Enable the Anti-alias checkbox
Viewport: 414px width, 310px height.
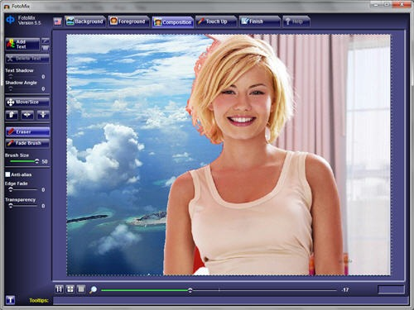click(7, 174)
